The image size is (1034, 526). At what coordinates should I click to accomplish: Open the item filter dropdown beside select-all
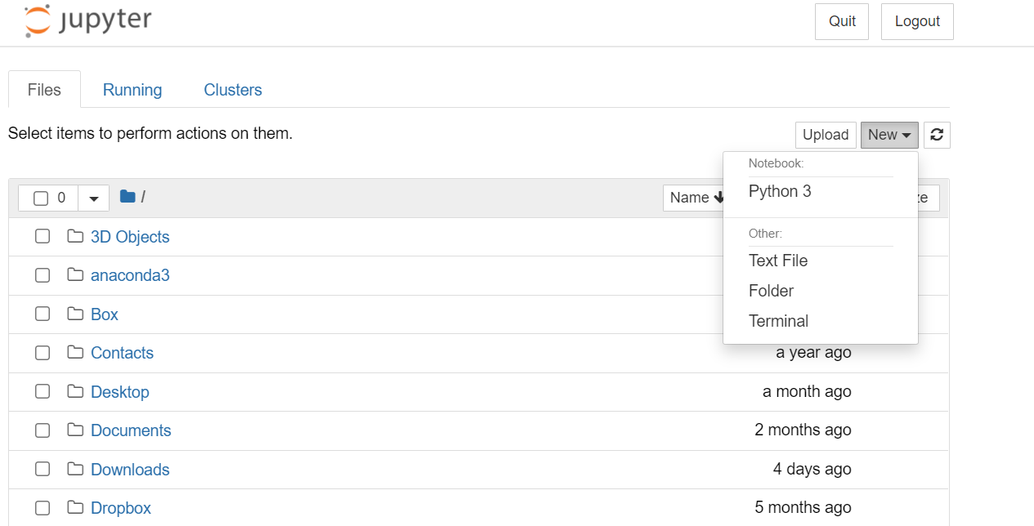click(93, 198)
